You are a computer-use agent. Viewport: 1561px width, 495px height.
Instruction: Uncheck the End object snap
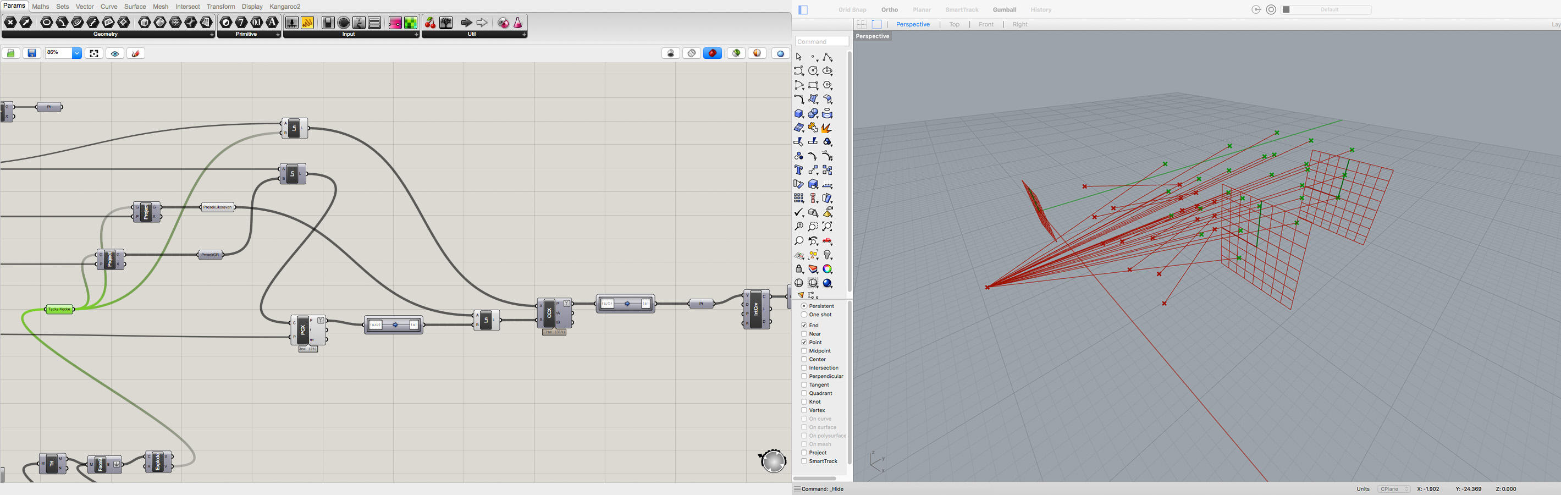tap(803, 326)
